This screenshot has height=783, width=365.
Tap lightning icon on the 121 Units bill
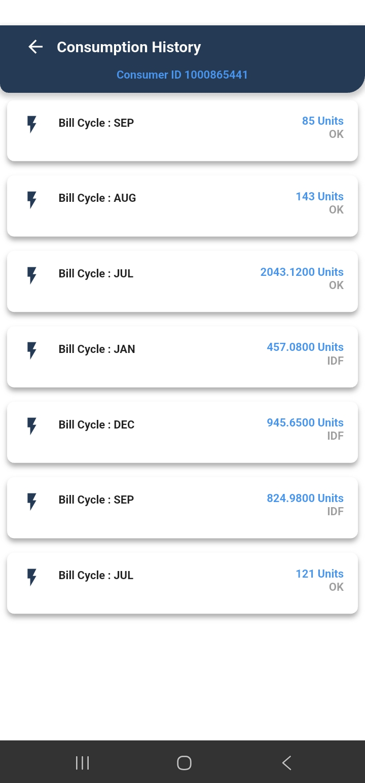click(32, 577)
